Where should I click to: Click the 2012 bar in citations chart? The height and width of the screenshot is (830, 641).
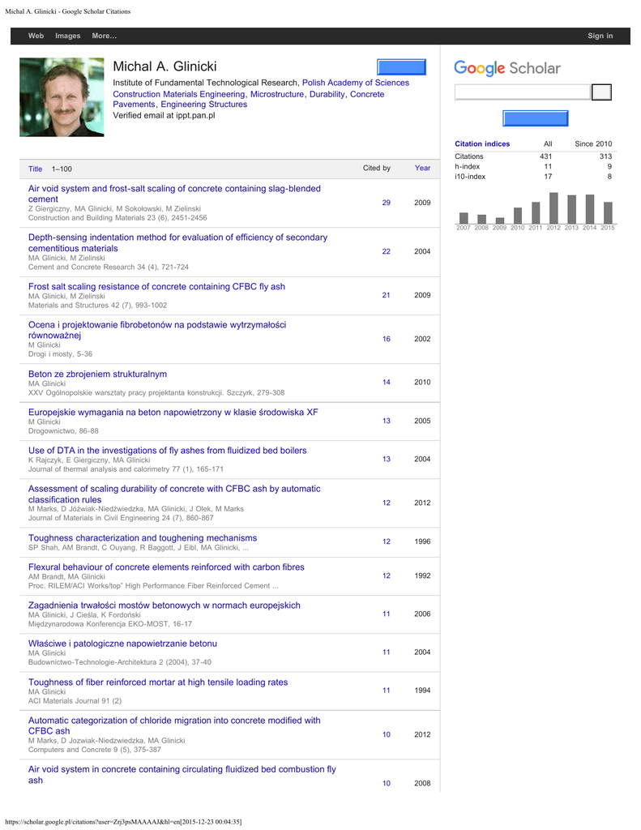tap(553, 207)
